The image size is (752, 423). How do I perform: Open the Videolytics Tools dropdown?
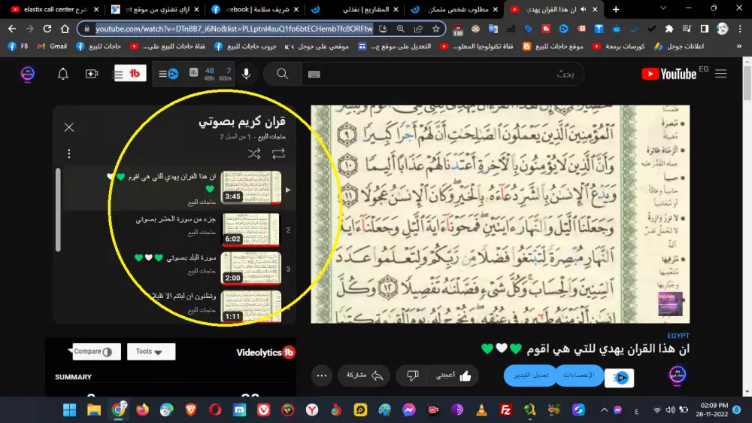[151, 351]
